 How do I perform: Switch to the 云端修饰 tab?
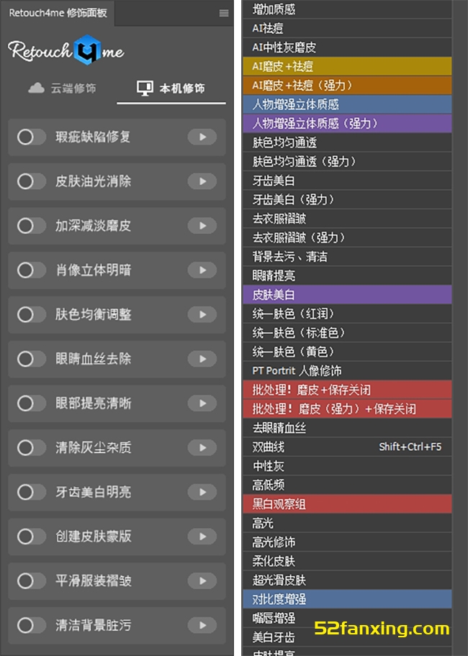(x=62, y=88)
